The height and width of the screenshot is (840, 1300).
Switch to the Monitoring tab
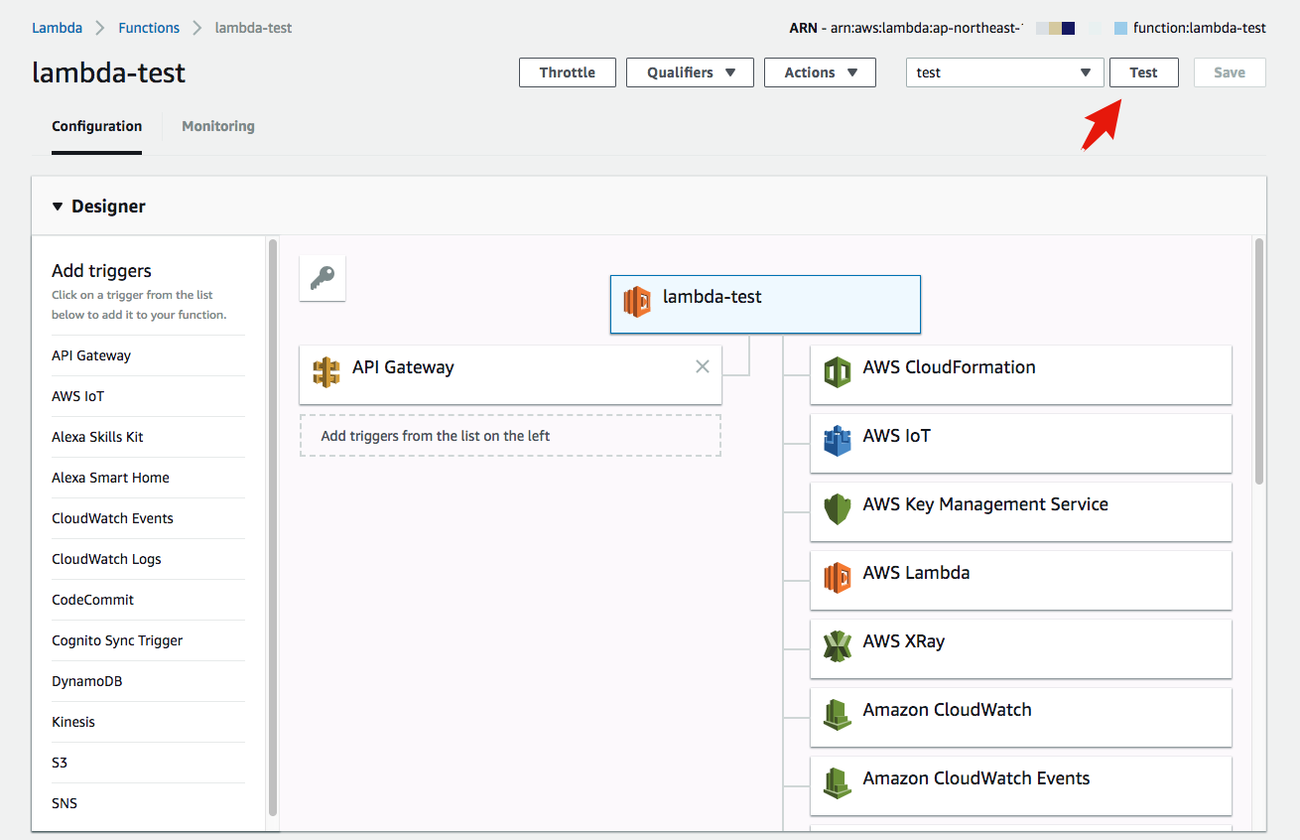click(x=218, y=126)
